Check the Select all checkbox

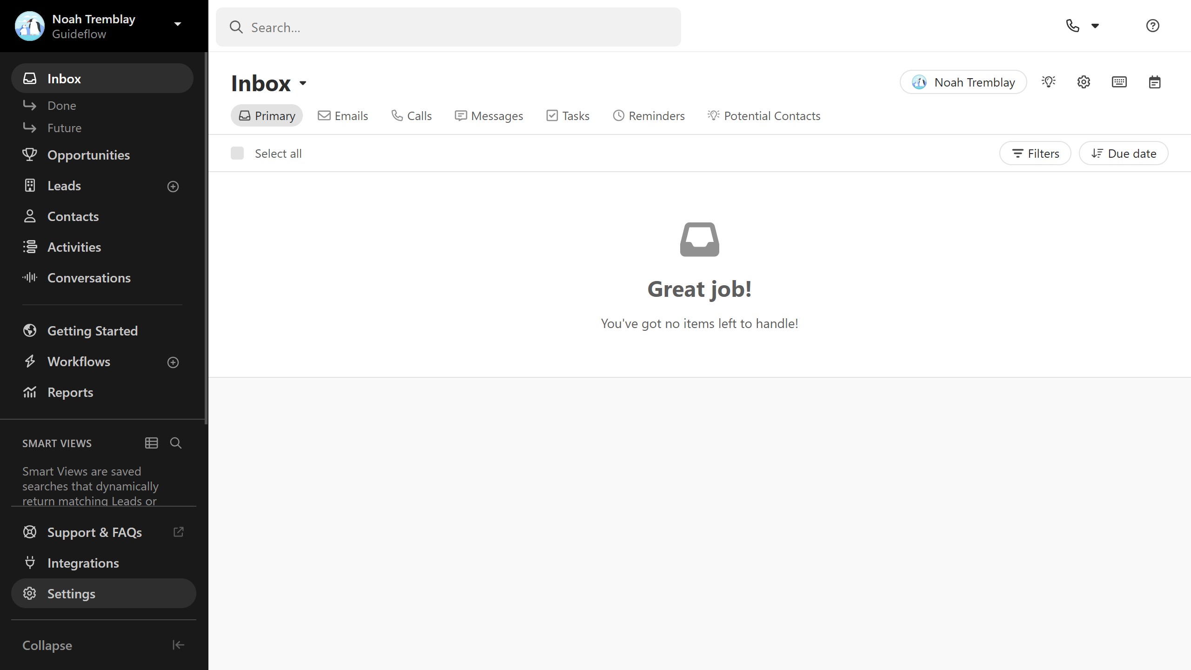click(237, 153)
